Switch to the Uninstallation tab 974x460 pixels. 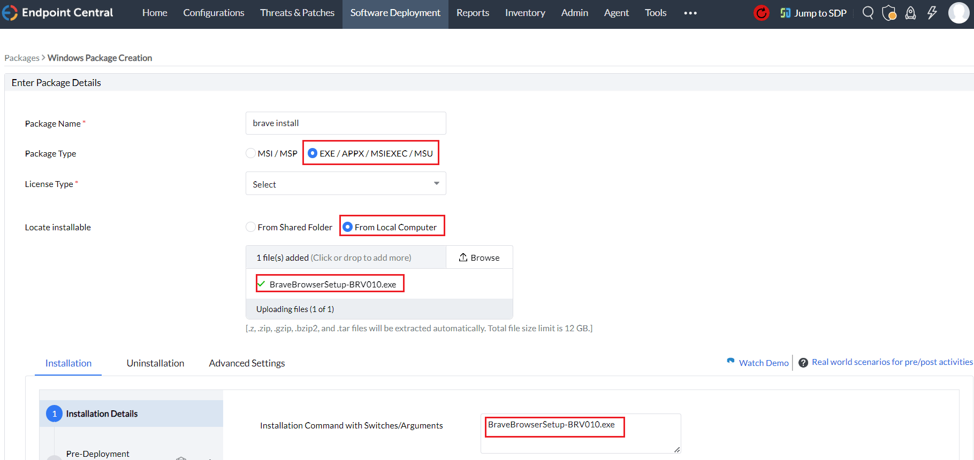155,363
